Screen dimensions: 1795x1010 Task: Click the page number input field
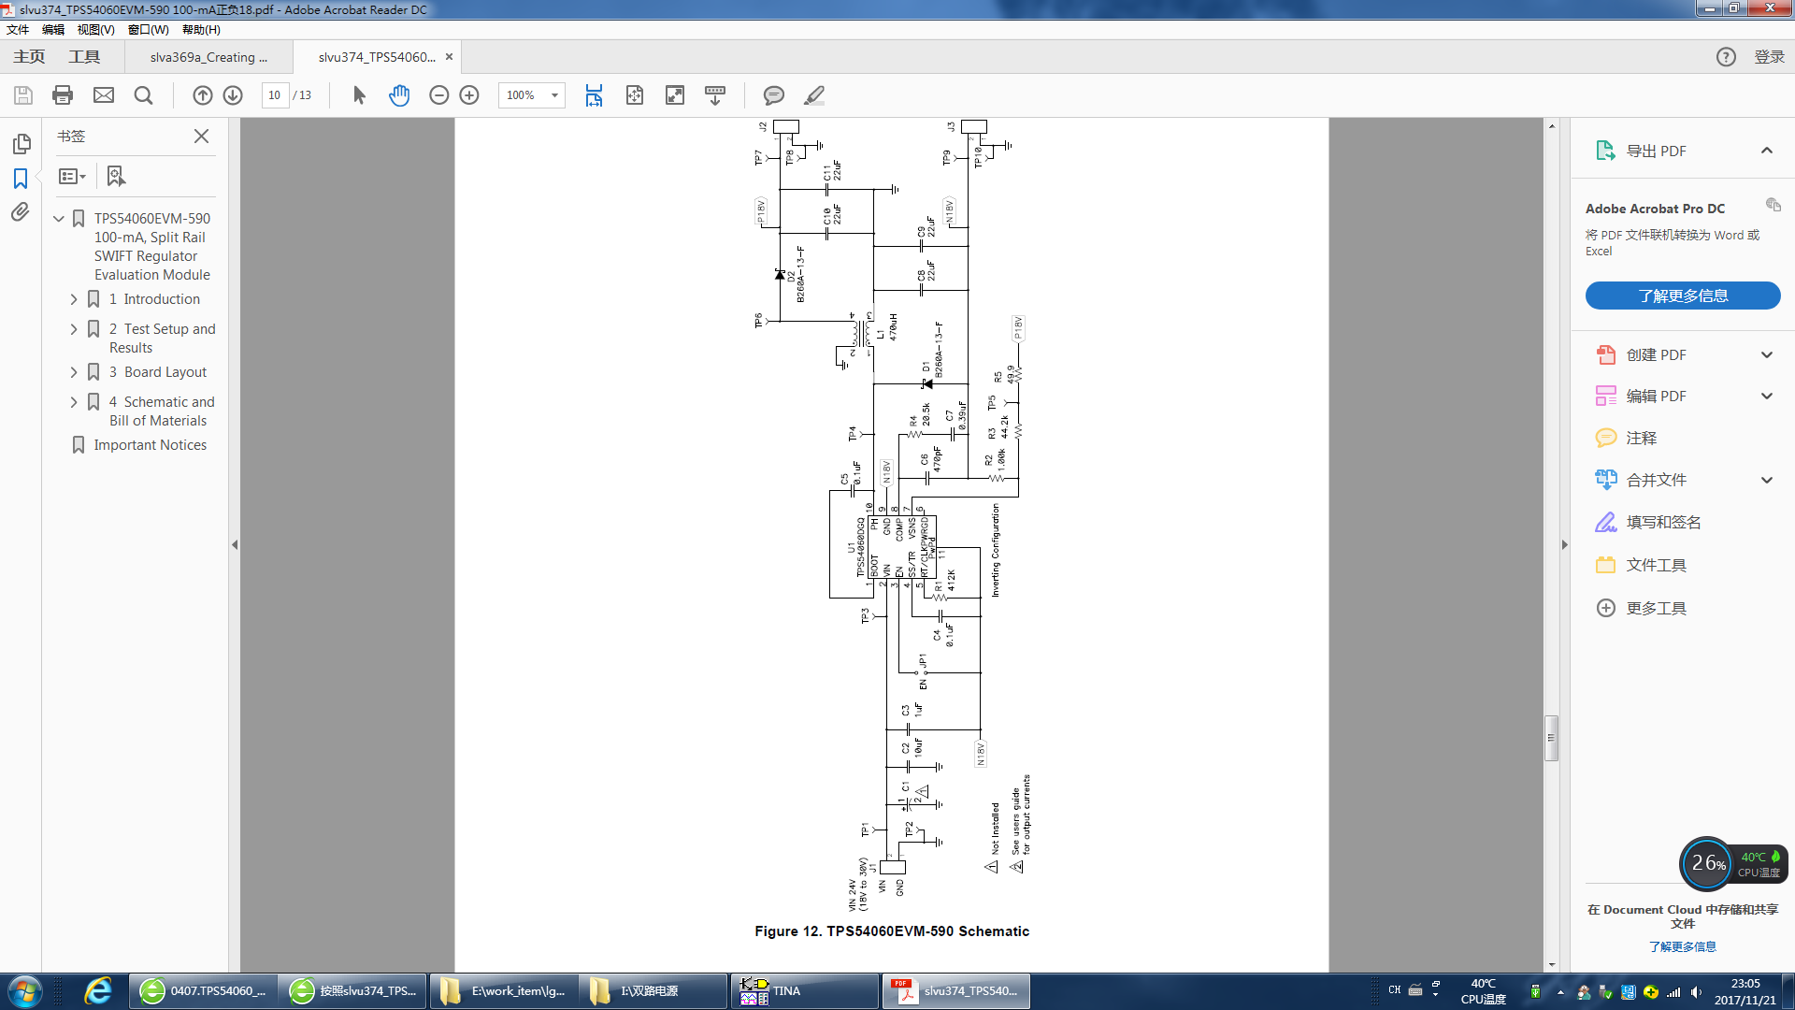(275, 95)
